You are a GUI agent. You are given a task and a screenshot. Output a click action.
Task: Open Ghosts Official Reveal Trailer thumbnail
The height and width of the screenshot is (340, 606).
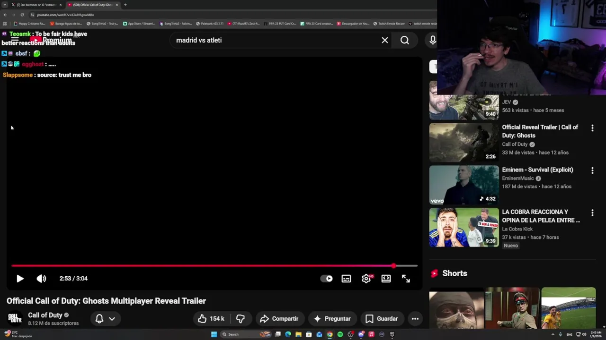click(x=464, y=143)
